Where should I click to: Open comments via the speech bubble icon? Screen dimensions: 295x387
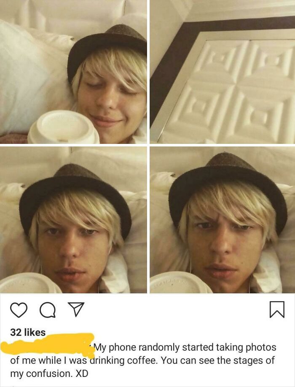pyautogui.click(x=48, y=309)
